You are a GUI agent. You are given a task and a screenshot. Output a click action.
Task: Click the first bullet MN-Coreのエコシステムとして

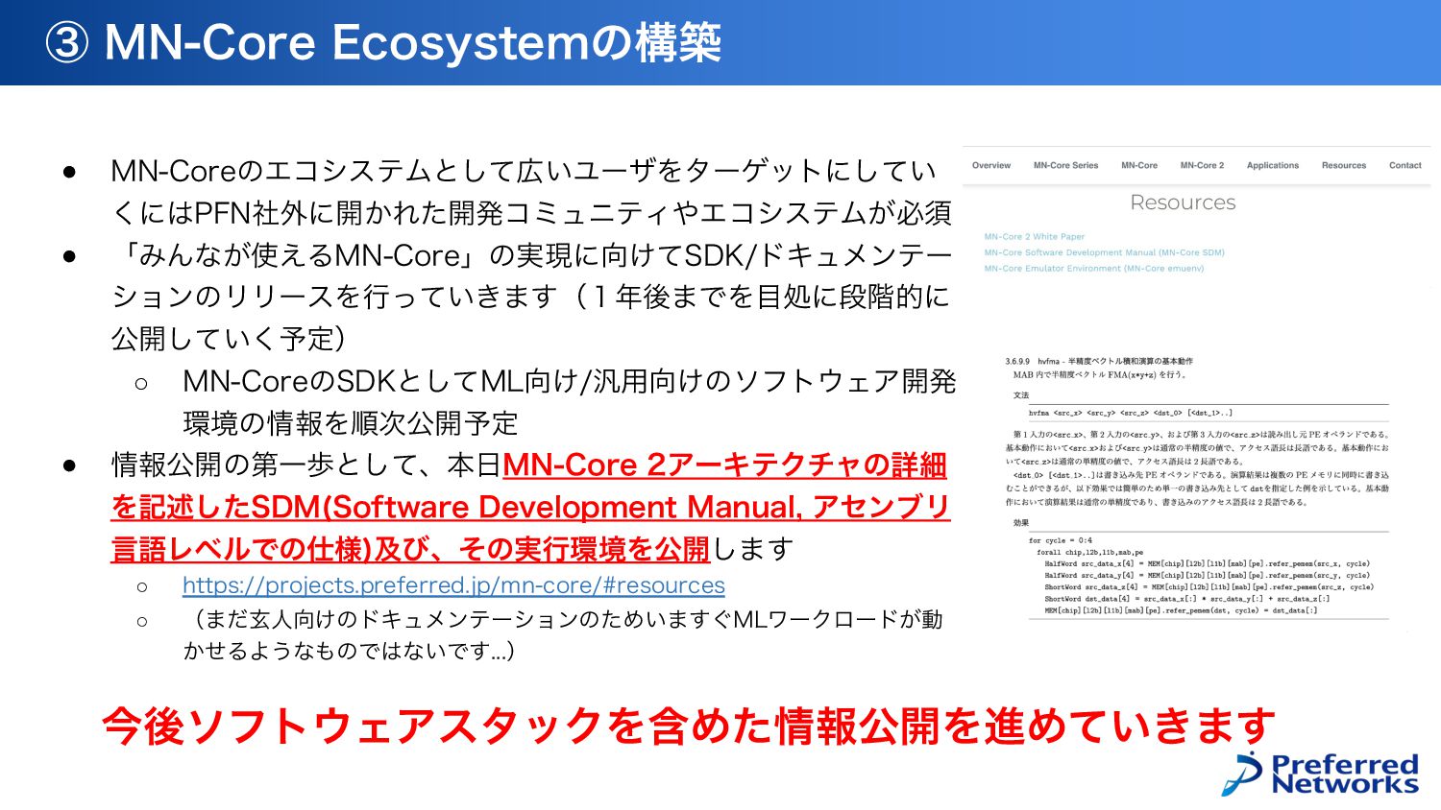pyautogui.click(x=531, y=191)
